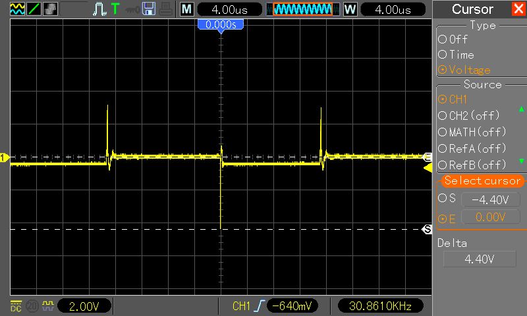Click the Select cursor button
This screenshot has width=527, height=316.
click(482, 180)
